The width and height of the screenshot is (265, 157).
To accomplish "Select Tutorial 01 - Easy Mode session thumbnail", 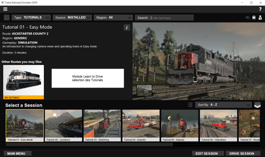I will [x=25, y=125].
